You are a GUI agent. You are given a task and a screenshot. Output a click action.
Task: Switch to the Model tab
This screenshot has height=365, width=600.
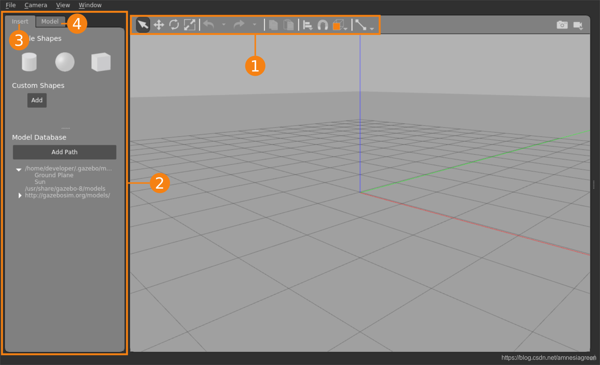tap(50, 22)
